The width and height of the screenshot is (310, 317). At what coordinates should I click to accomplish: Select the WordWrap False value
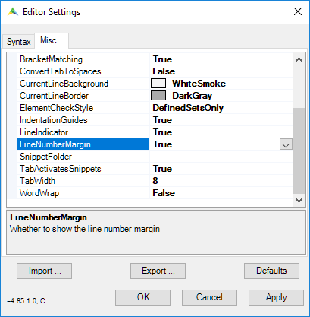tap(221, 193)
